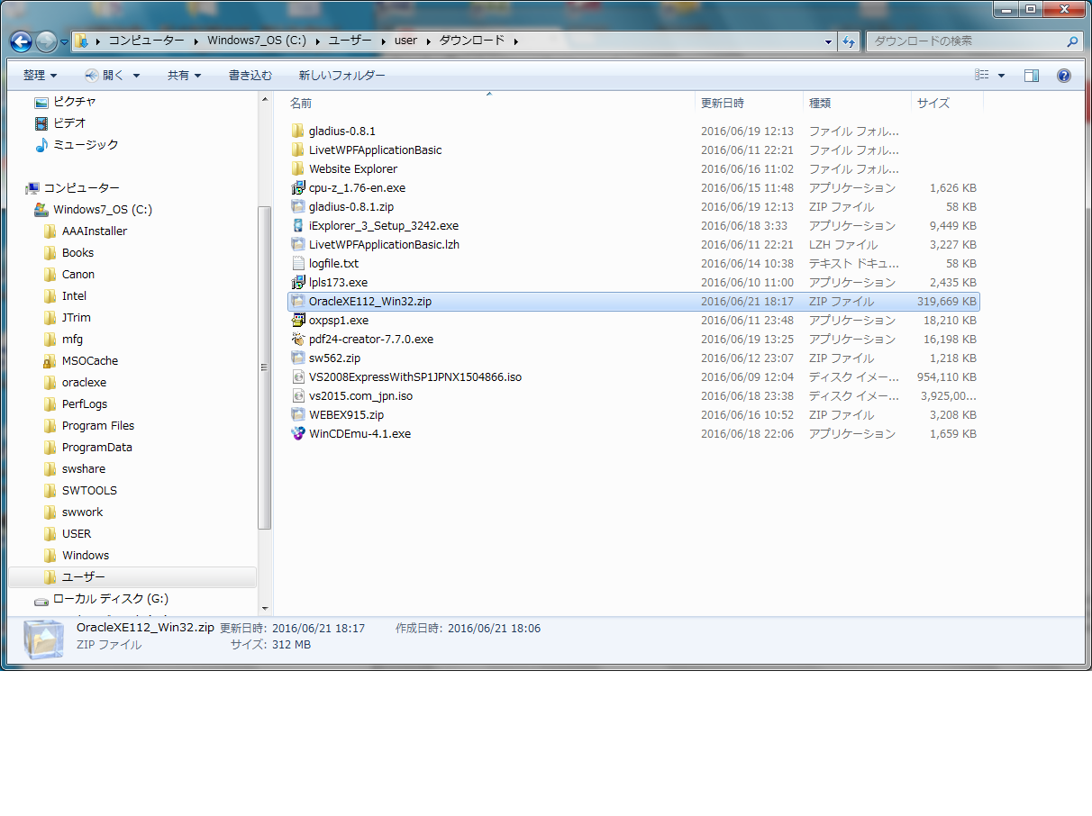Select the Website Explorer folder row

pyautogui.click(x=633, y=168)
